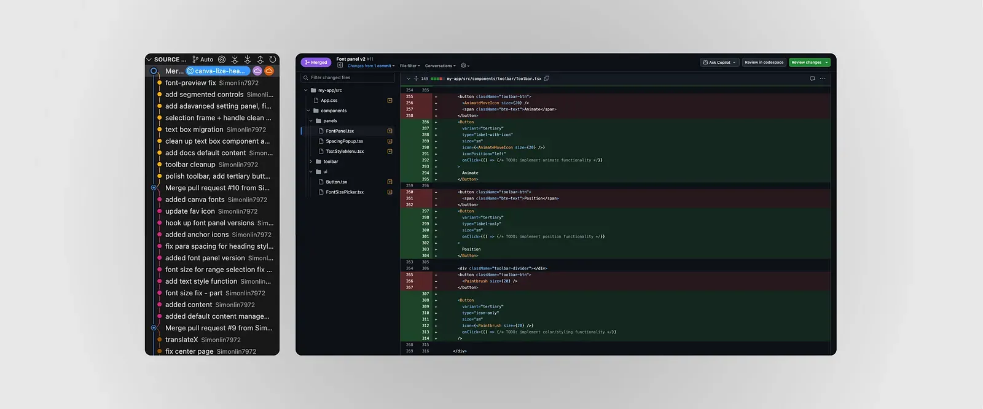This screenshot has height=409, width=983.
Task: Click the push arrow icon in Source Control header
Action: pyautogui.click(x=260, y=60)
